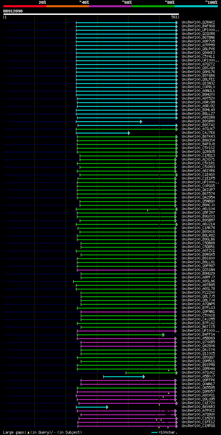Select the UniRef100_Q9SJQ0 label

[x=198, y=68]
